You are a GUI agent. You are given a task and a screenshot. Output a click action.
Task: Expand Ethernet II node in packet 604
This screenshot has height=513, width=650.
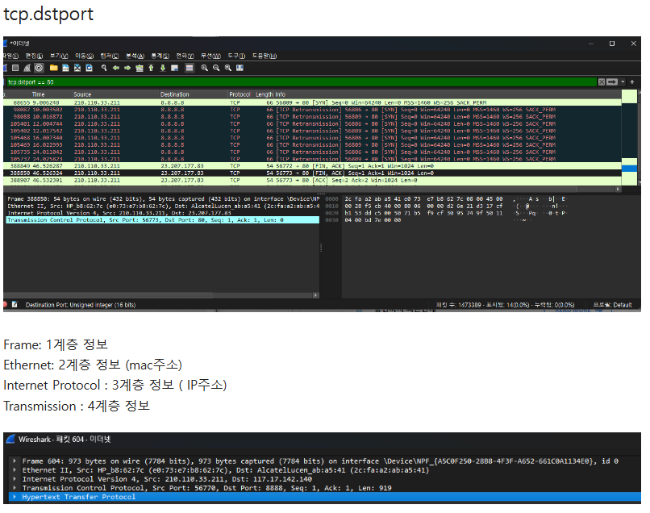(15, 470)
